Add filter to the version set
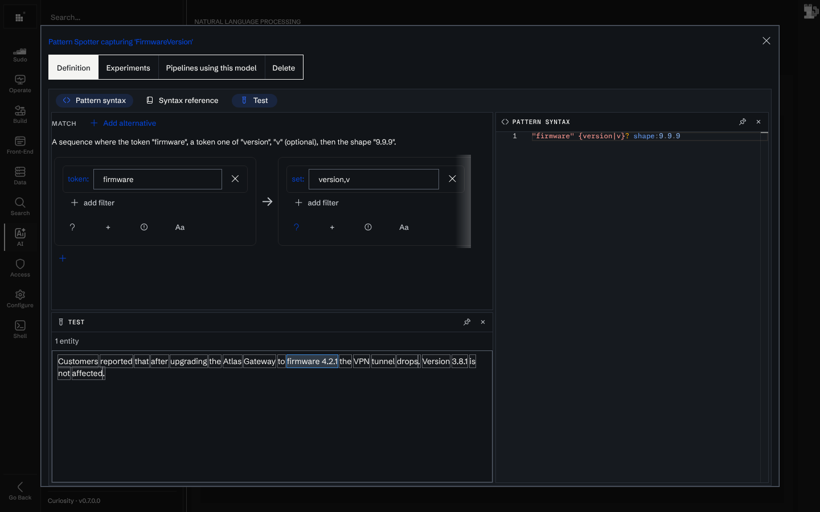 pyautogui.click(x=317, y=203)
